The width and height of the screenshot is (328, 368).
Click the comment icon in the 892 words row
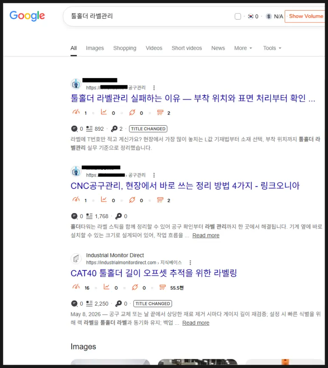(74, 129)
